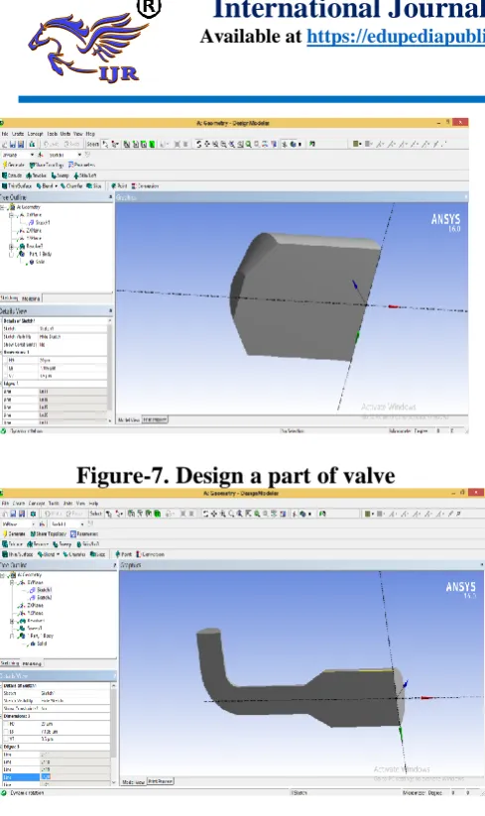The width and height of the screenshot is (485, 816).
Task: Click Undo in upper DesignModeler toolbar
Action: point(51,144)
